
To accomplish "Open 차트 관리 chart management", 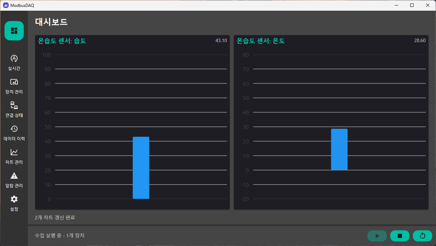I will [14, 156].
